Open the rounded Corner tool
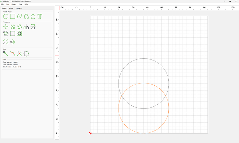The image size is (239, 143). pos(13,34)
